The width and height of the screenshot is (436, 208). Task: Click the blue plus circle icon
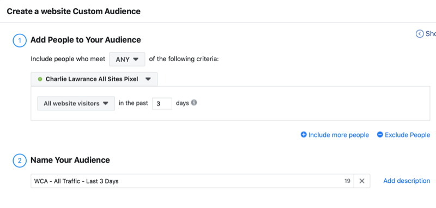click(x=304, y=135)
